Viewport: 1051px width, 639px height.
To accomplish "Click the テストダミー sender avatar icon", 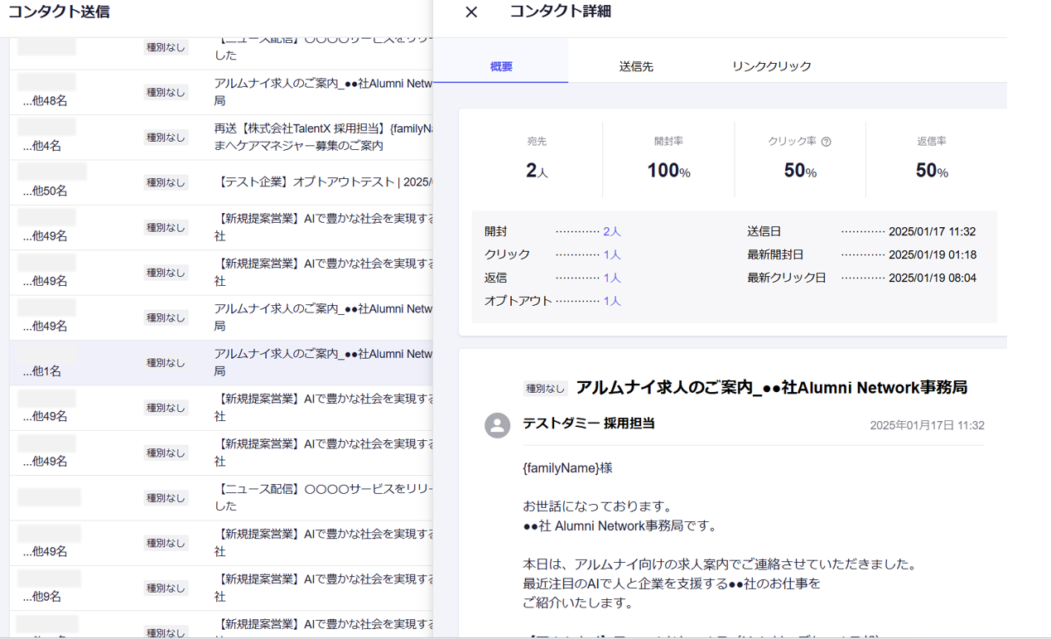I will (497, 425).
